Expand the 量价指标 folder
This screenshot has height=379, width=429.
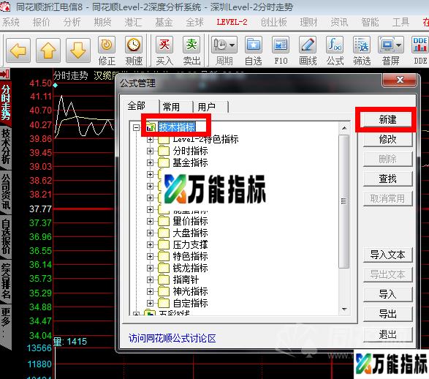150,221
